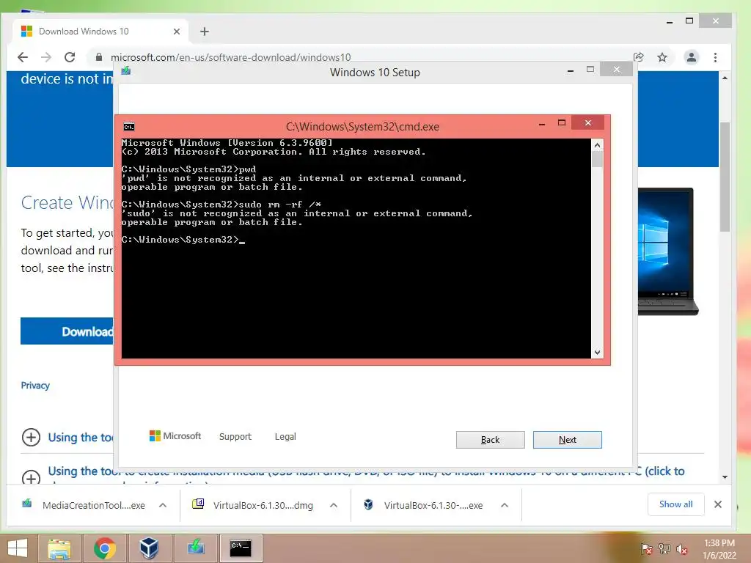Click the page scrollbar up arrow in Chrome

coord(725,78)
